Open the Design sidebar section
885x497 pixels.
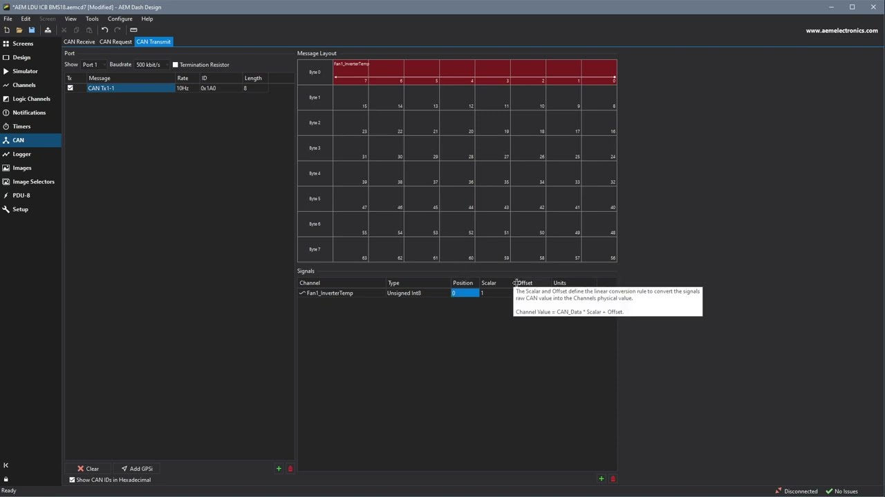(30, 57)
